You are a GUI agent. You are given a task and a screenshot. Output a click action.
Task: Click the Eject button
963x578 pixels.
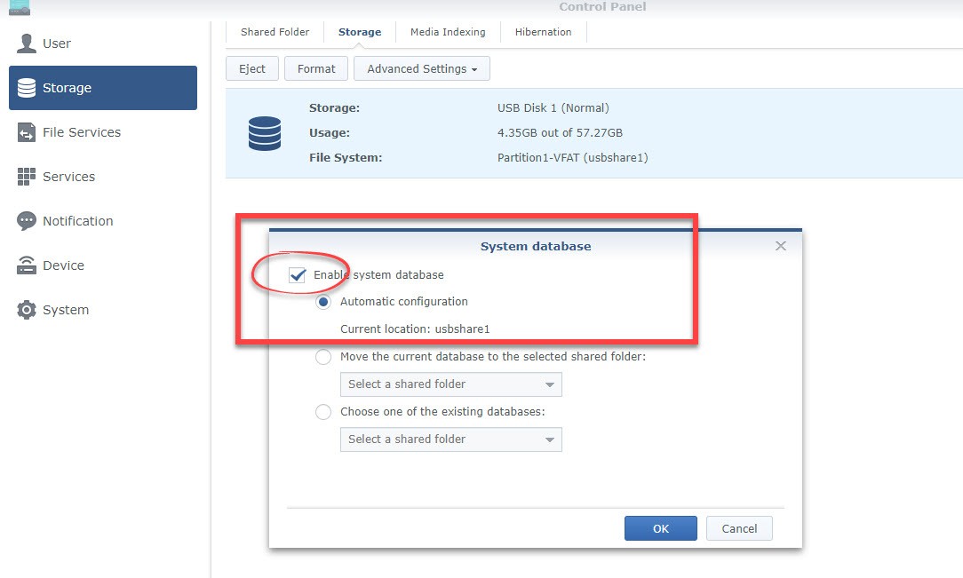(x=252, y=69)
